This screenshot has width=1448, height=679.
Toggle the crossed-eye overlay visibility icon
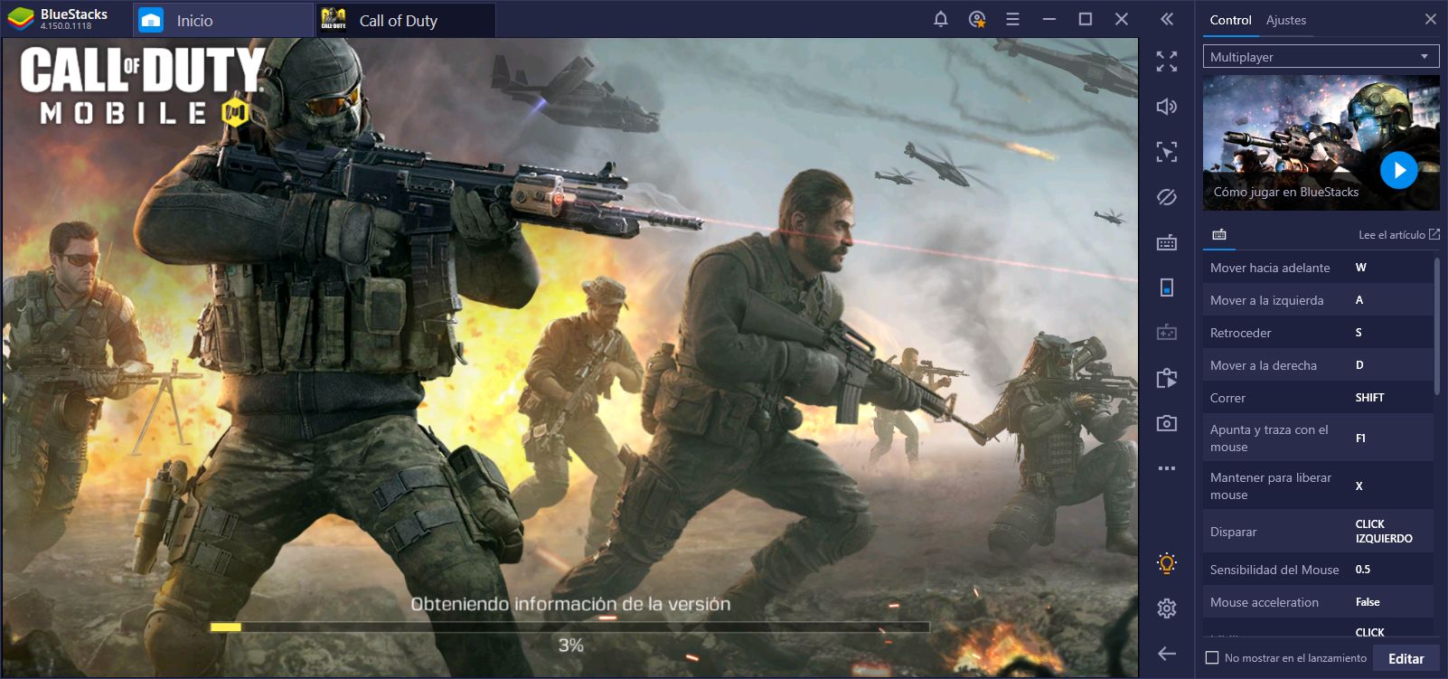point(1167,197)
